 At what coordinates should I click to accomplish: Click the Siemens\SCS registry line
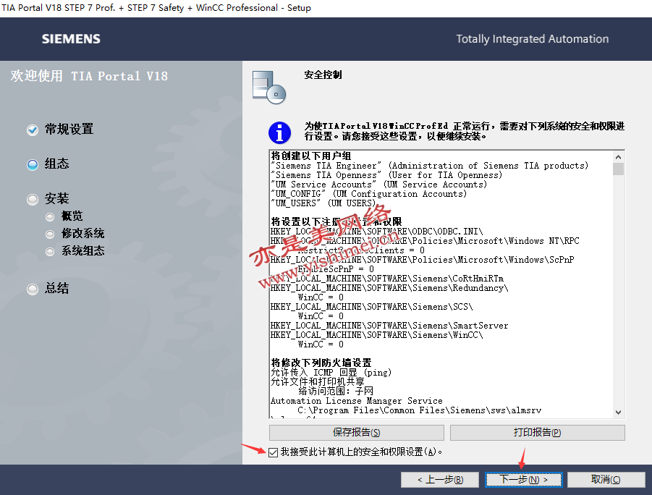coord(372,307)
